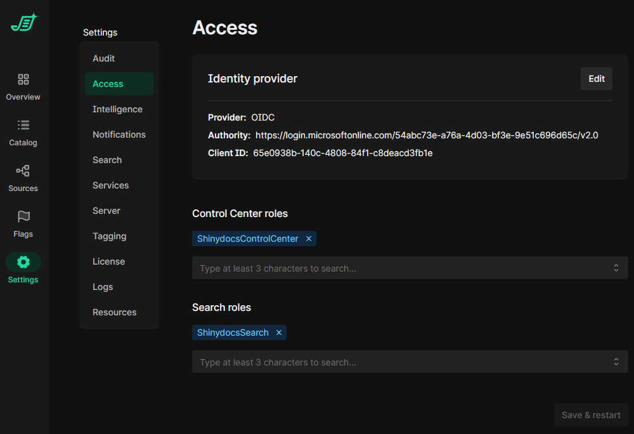The width and height of the screenshot is (634, 434).
Task: Go to Sources in sidebar
Action: 23,178
